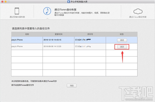Click the red close window button
This screenshot has height=102, width=155.
tap(3, 2)
